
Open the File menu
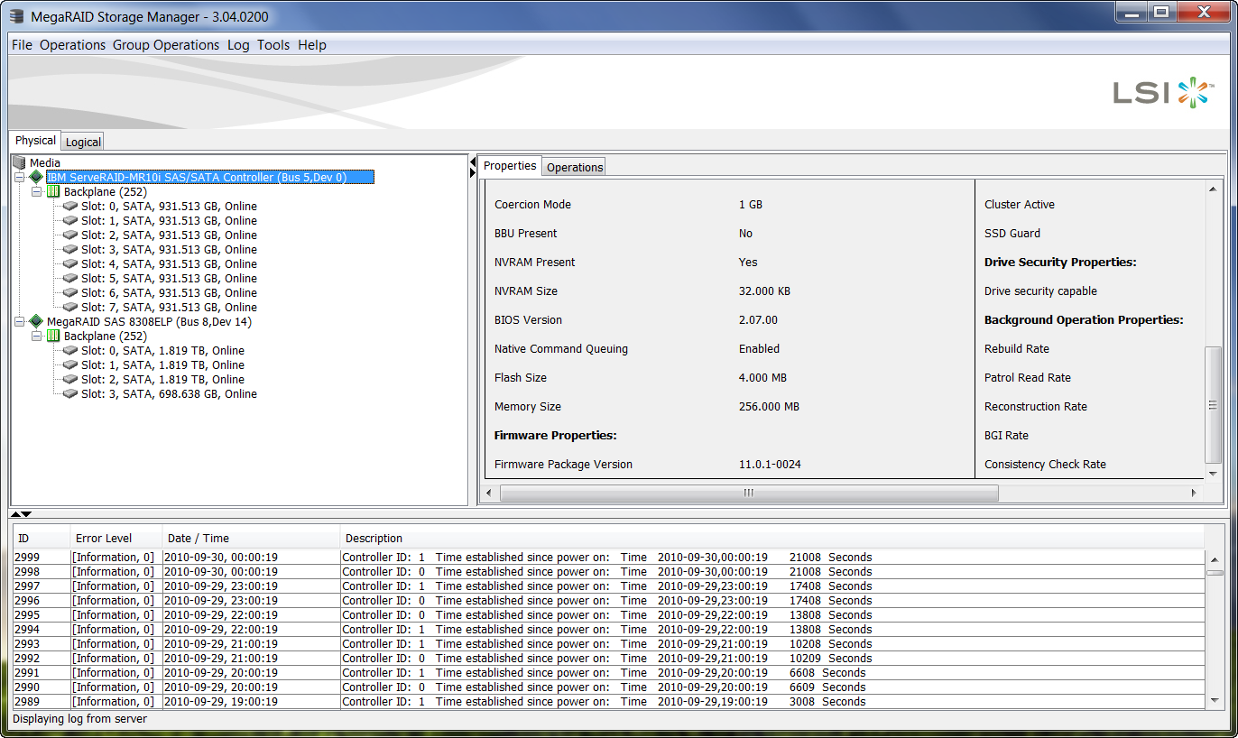(x=22, y=45)
